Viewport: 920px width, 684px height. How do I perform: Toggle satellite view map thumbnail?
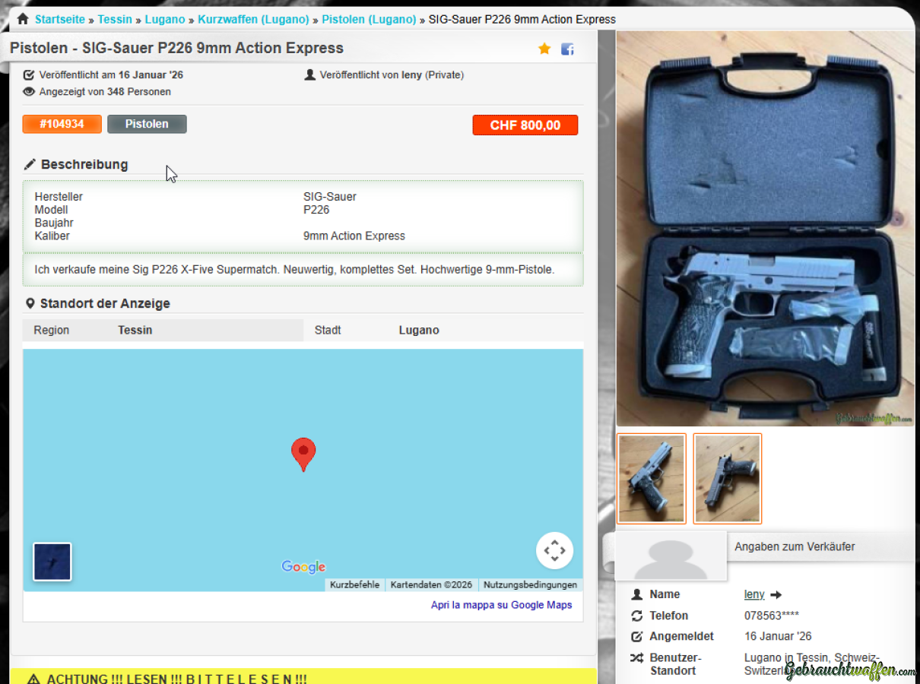pyautogui.click(x=52, y=562)
